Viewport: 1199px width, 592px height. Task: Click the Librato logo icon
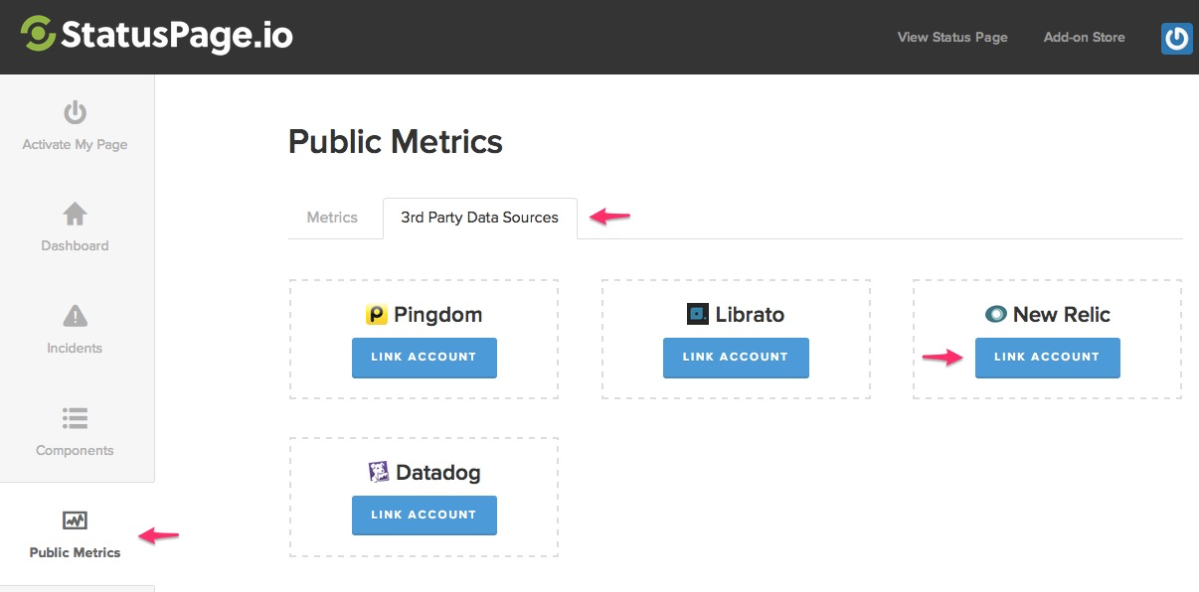pos(697,315)
